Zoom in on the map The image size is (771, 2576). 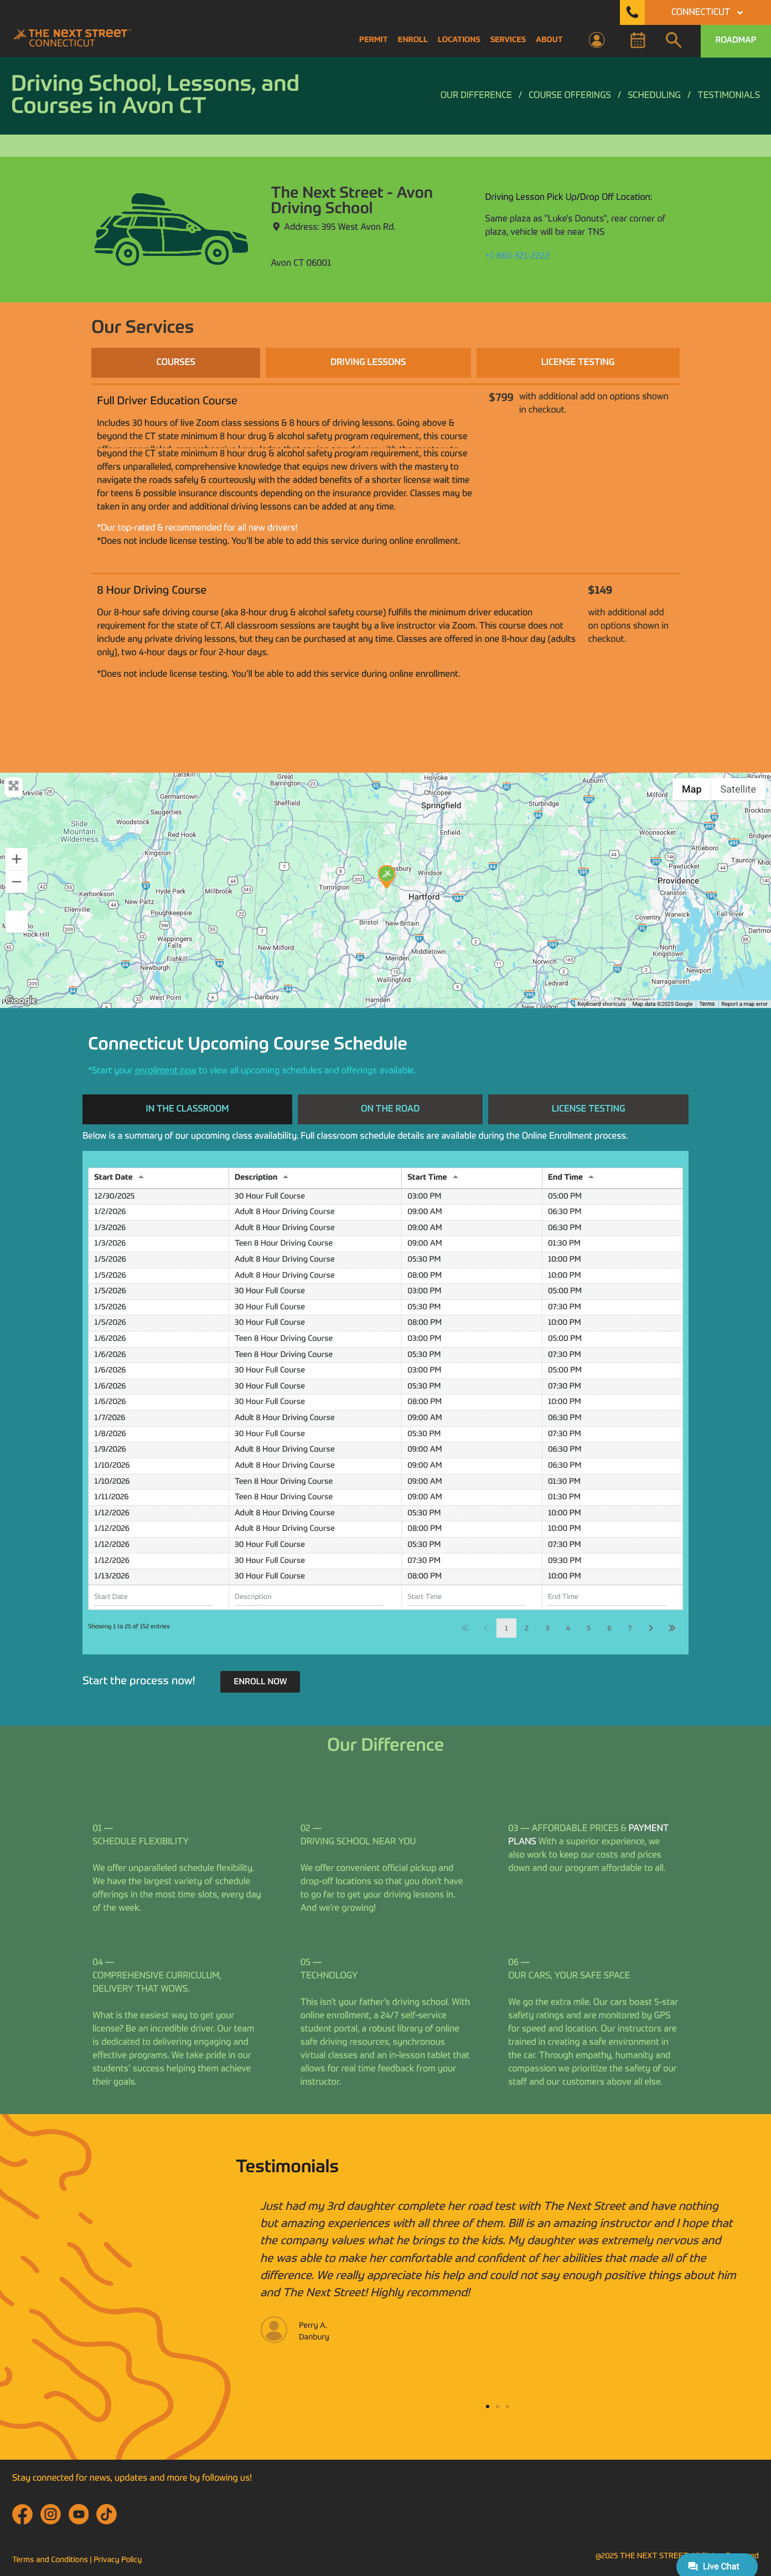click(16, 859)
